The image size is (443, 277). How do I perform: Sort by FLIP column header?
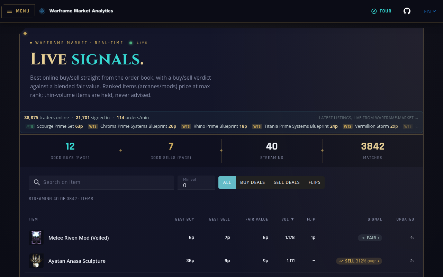point(311,219)
